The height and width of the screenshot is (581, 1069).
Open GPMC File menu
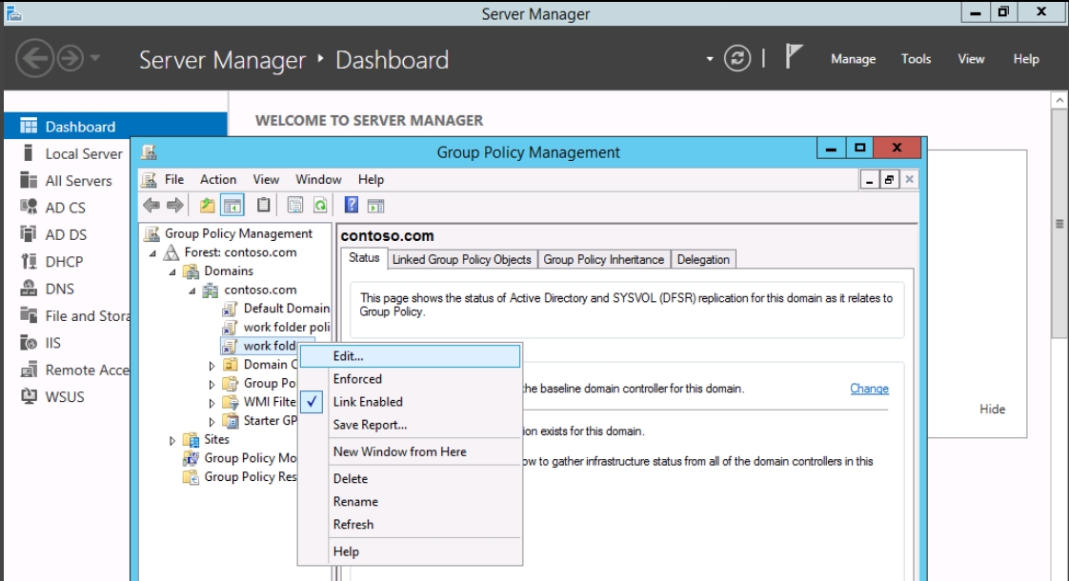click(173, 179)
